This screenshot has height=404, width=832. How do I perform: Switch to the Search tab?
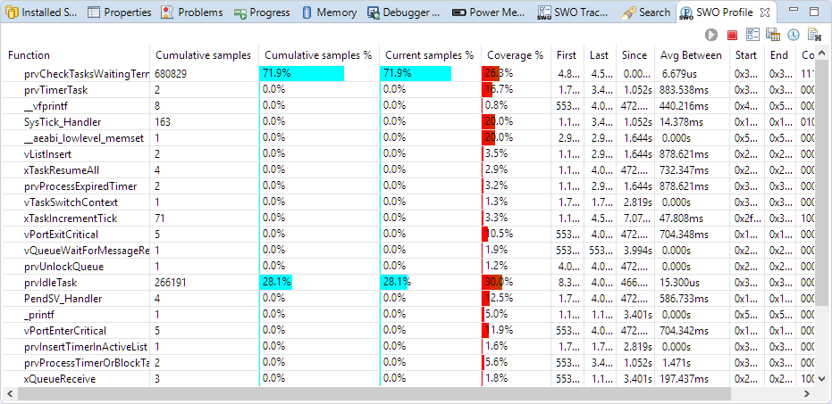(x=646, y=12)
